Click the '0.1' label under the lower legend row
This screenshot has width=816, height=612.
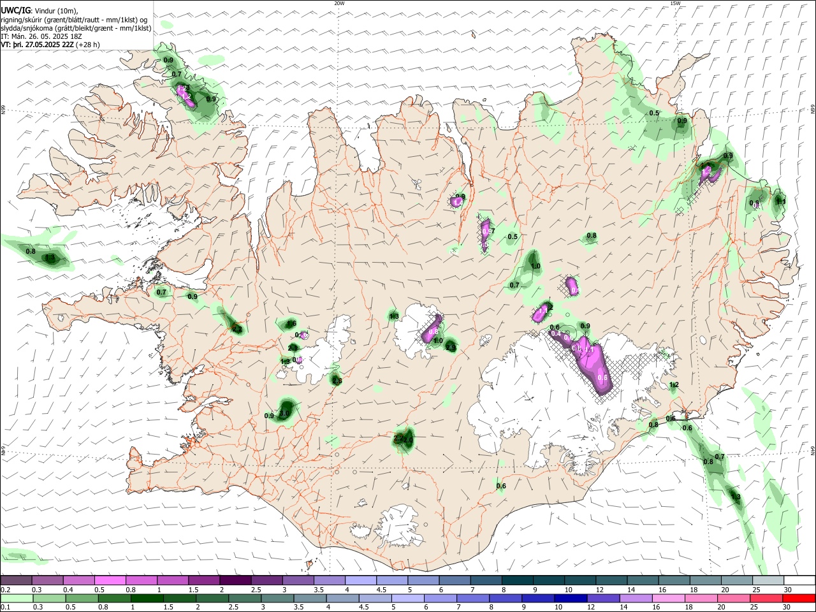point(5,608)
